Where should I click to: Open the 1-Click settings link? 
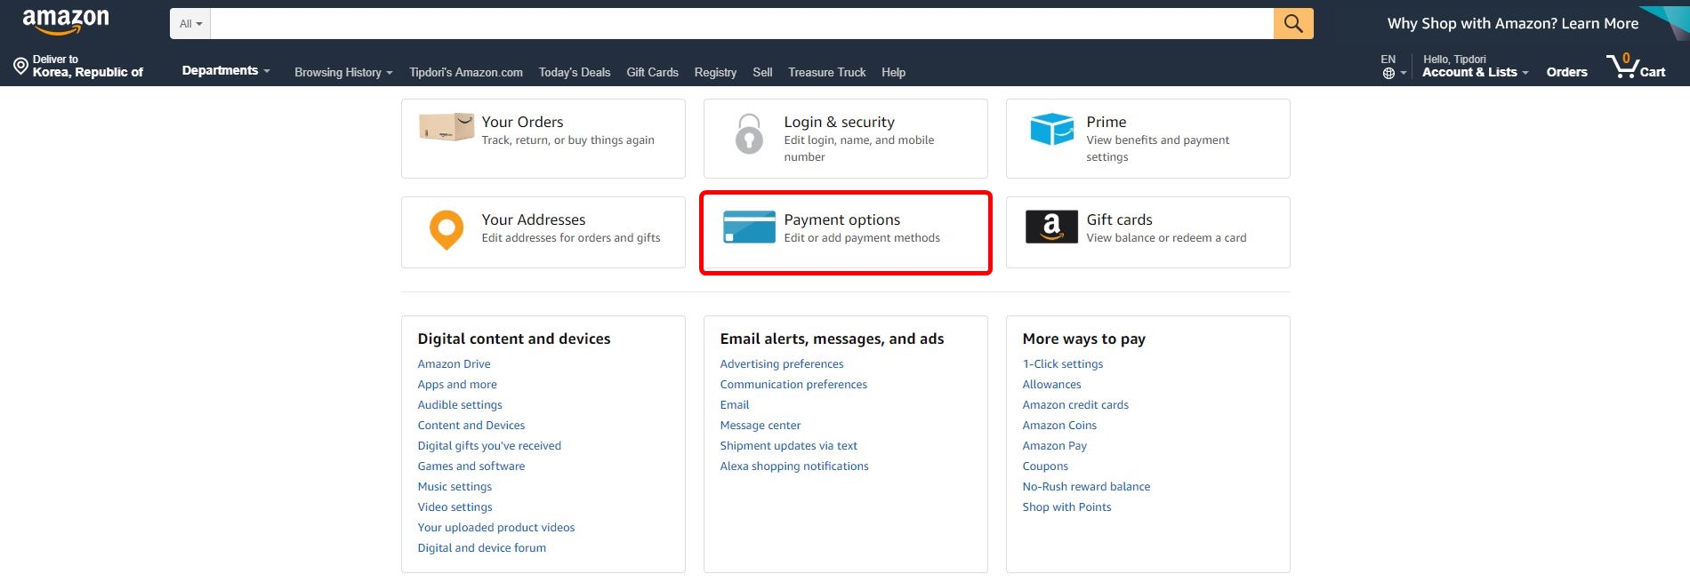[1062, 364]
